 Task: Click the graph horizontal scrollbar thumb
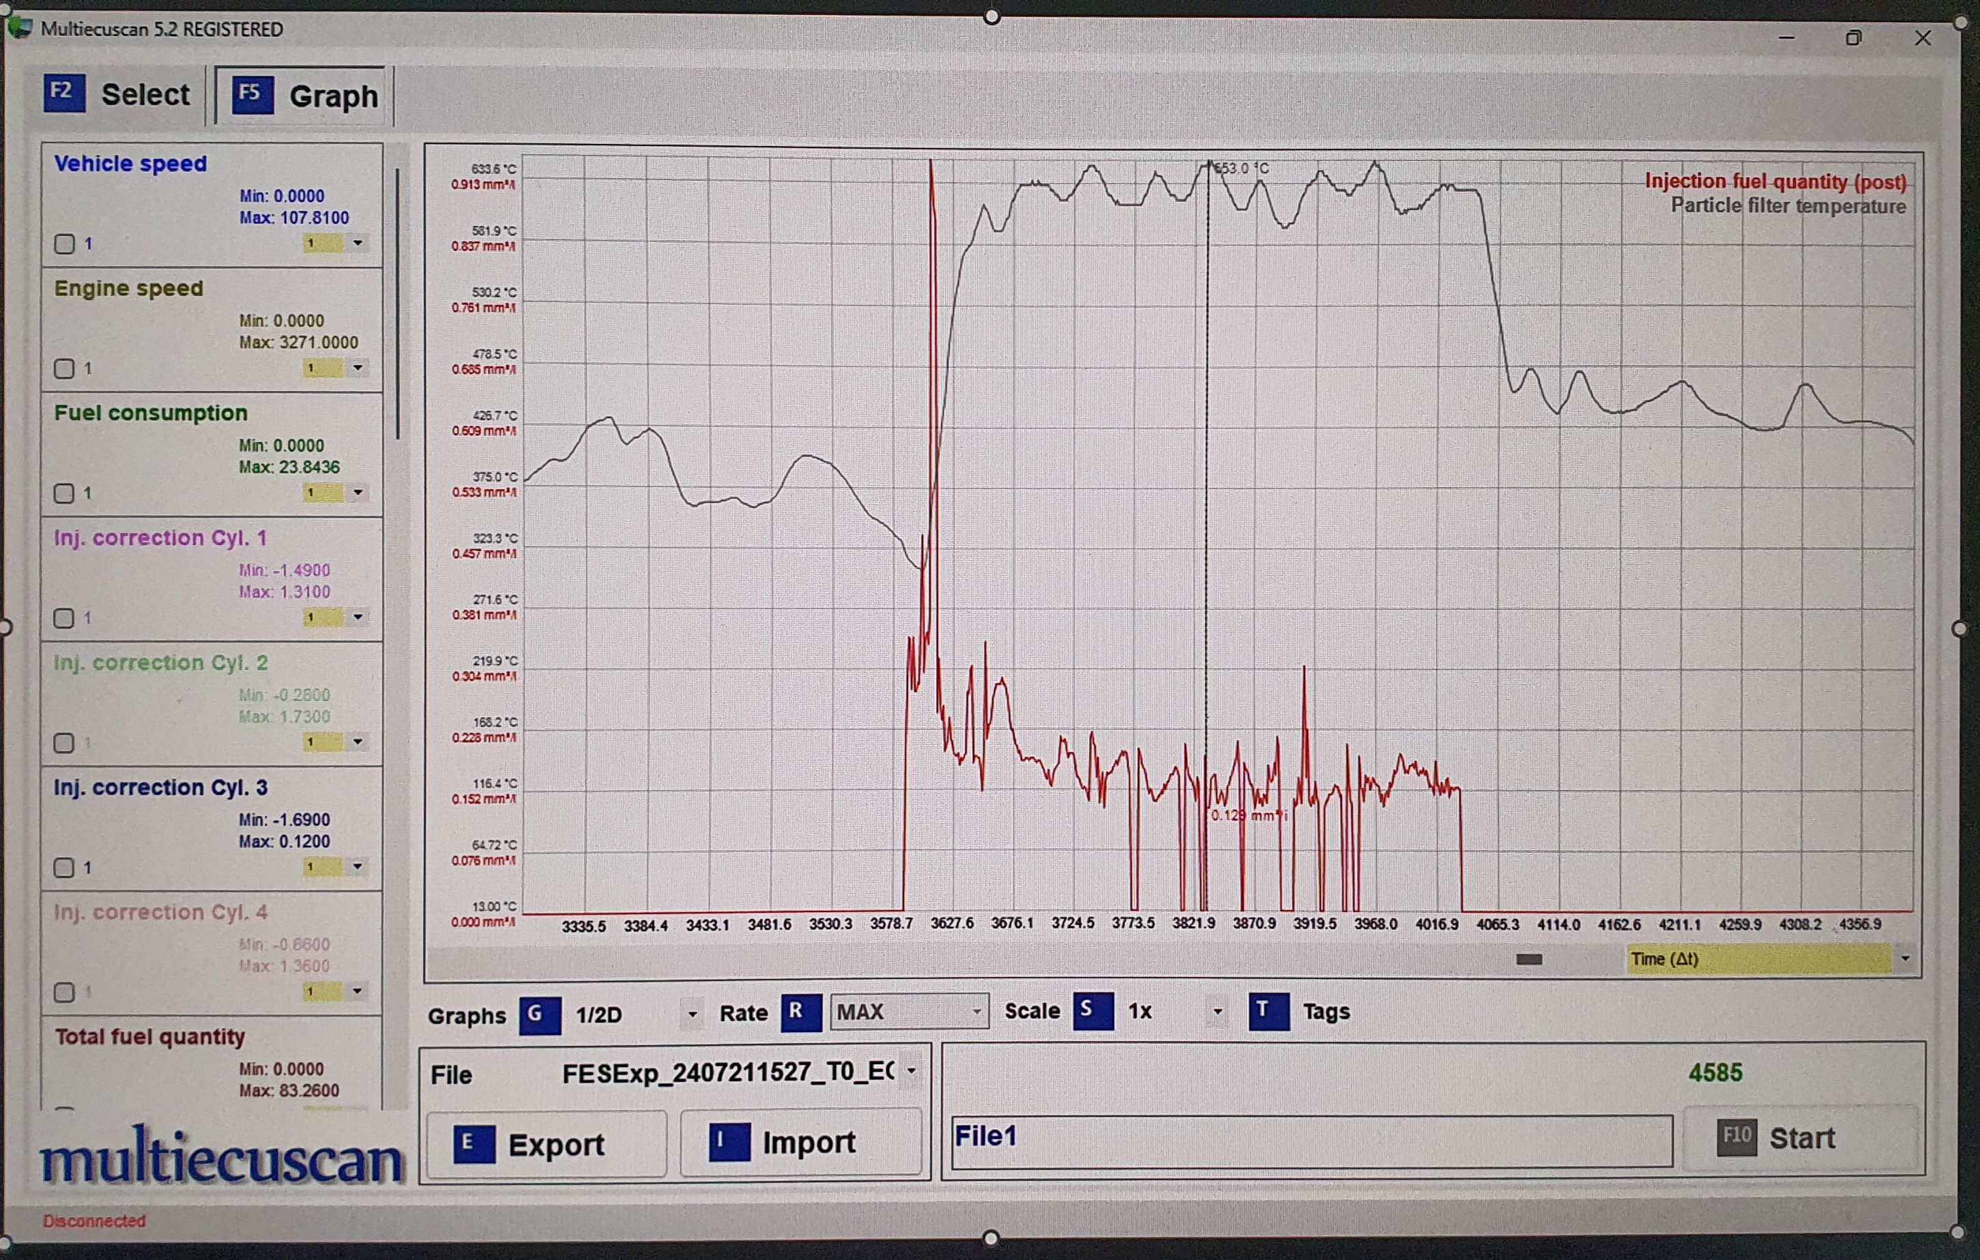click(1528, 959)
